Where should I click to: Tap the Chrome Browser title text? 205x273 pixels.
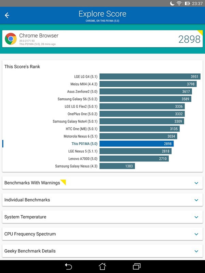(x=39, y=35)
